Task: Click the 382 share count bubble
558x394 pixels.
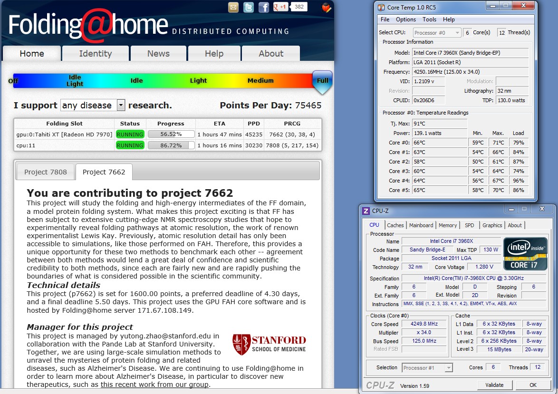Action: click(x=299, y=7)
